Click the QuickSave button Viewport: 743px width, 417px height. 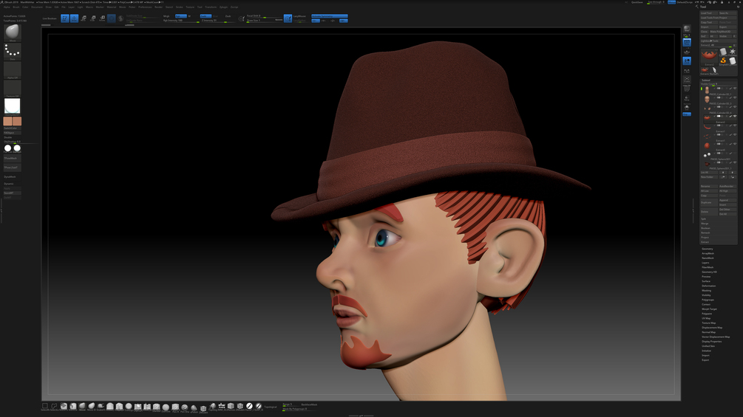click(637, 2)
